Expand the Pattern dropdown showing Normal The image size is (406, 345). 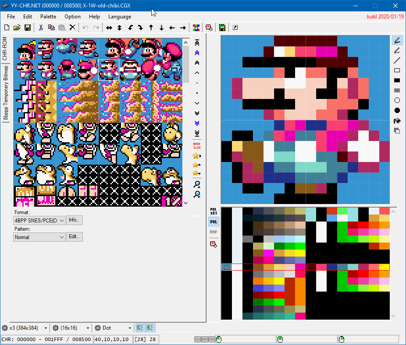[39, 237]
